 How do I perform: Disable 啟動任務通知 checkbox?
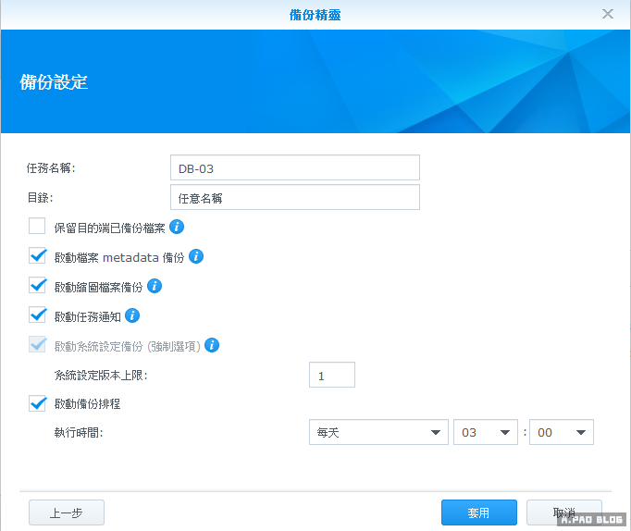(x=38, y=315)
